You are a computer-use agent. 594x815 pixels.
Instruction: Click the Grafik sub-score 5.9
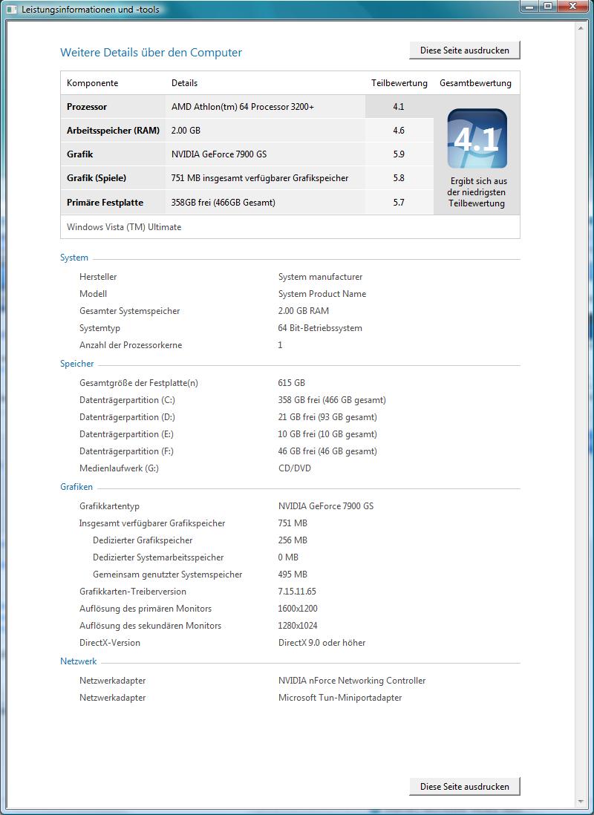399,154
